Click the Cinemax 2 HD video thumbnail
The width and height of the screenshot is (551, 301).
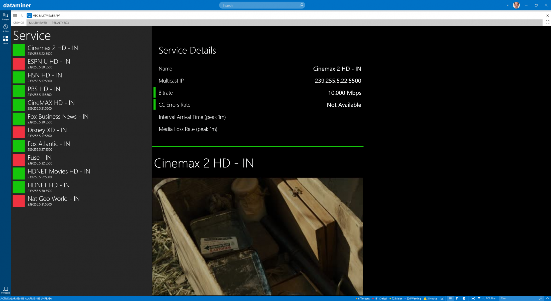coord(257,236)
